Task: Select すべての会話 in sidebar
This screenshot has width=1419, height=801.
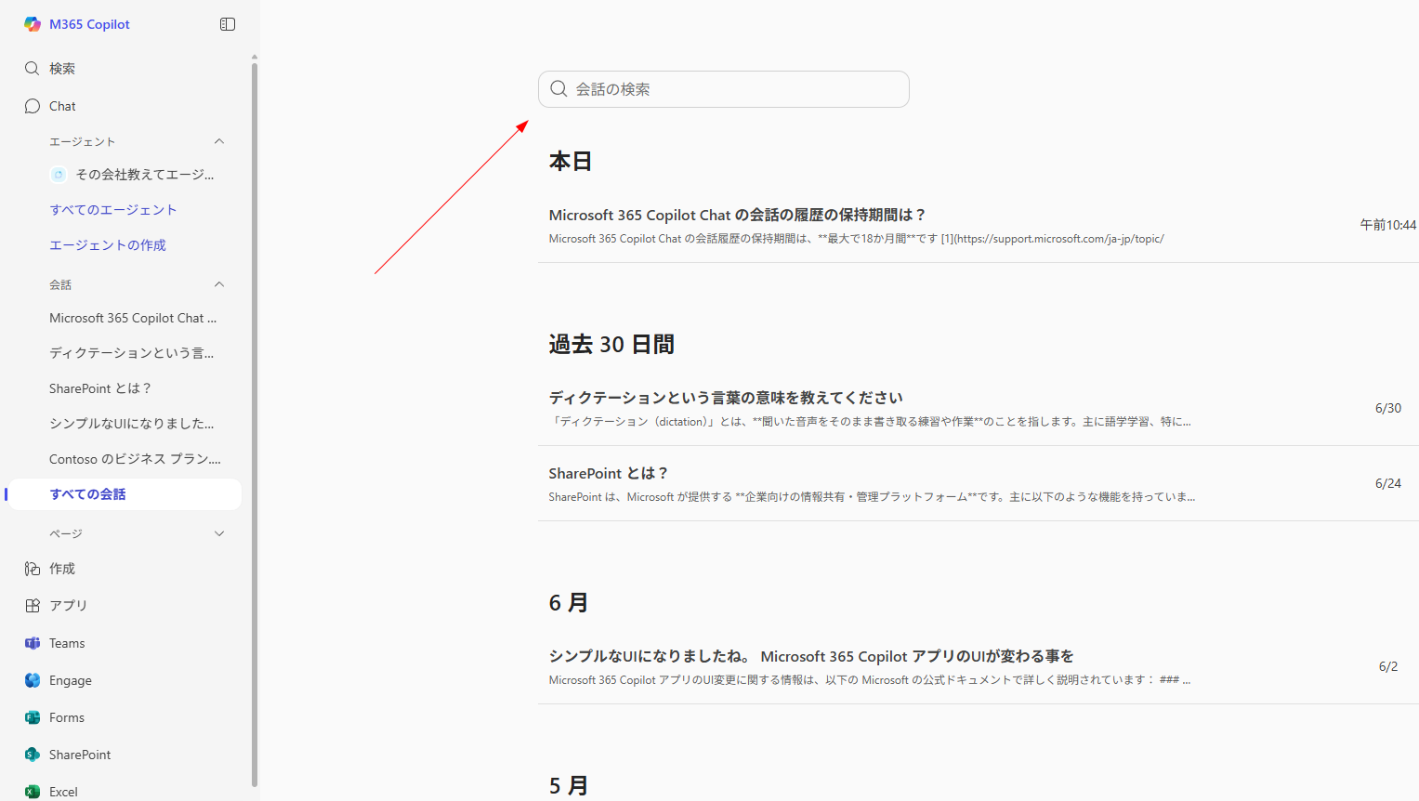Action: click(123, 494)
